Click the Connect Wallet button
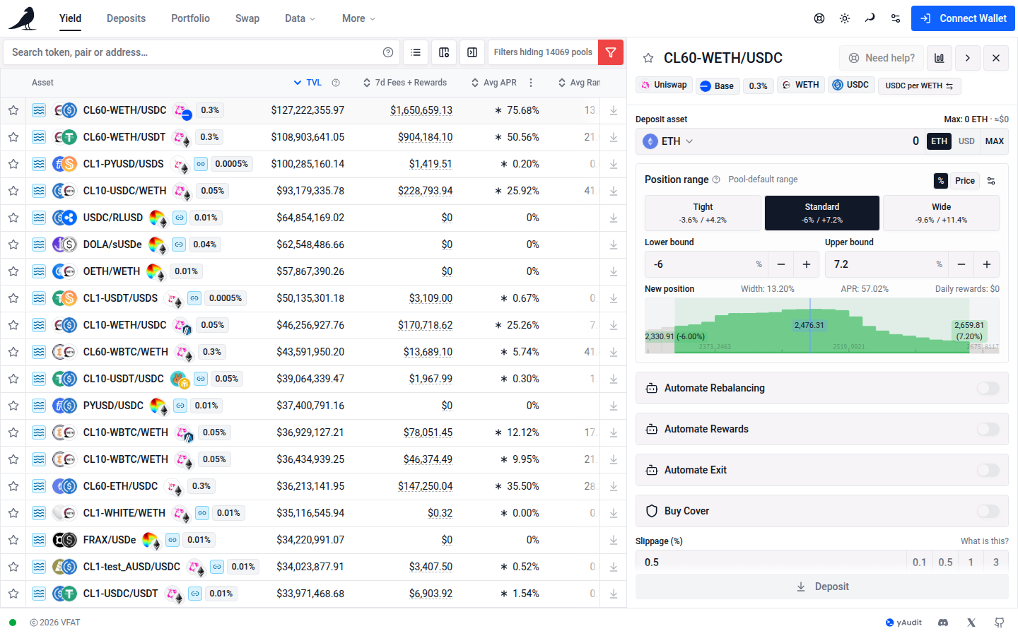This screenshot has width=1018, height=636. pos(963,18)
